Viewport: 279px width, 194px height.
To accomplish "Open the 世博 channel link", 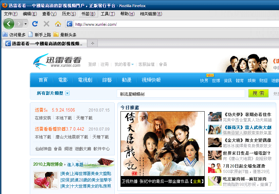I will point(216,81).
